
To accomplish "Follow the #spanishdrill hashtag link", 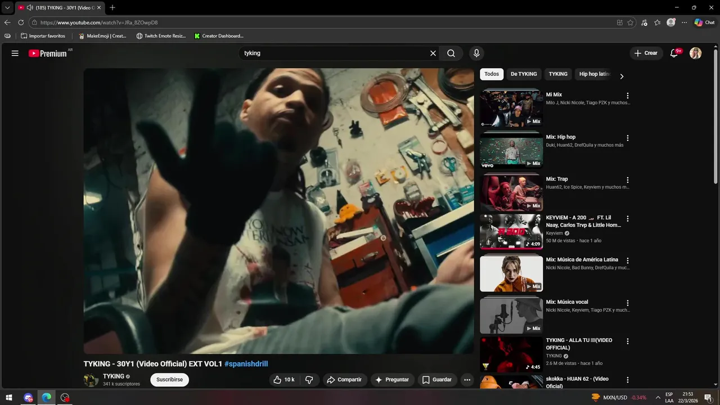I will point(246,364).
